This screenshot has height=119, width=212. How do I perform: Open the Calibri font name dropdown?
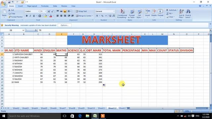click(x=39, y=11)
